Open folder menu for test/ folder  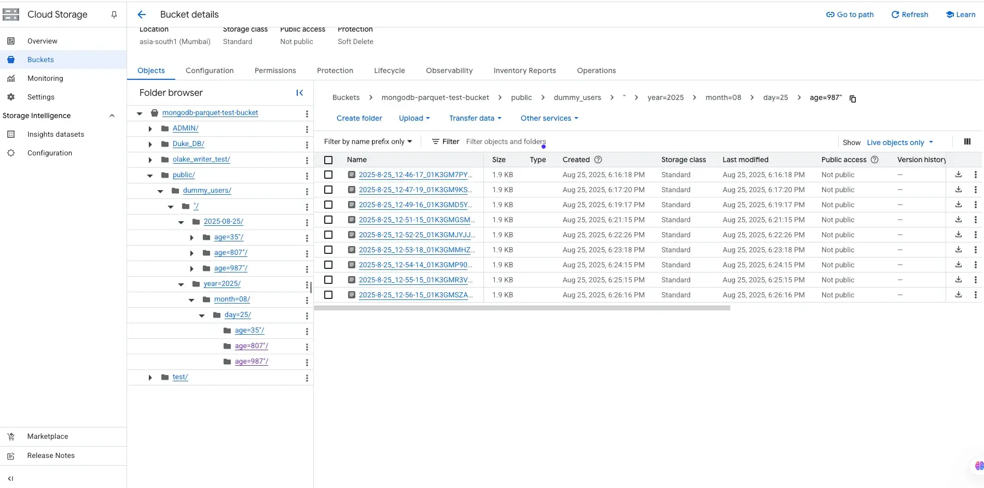(307, 378)
